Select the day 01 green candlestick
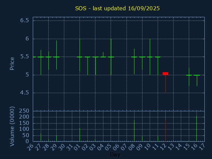Screen dimensions: 212x159 coord(79,55)
